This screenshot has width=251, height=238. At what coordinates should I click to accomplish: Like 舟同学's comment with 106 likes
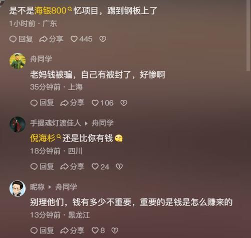[x=103, y=103]
